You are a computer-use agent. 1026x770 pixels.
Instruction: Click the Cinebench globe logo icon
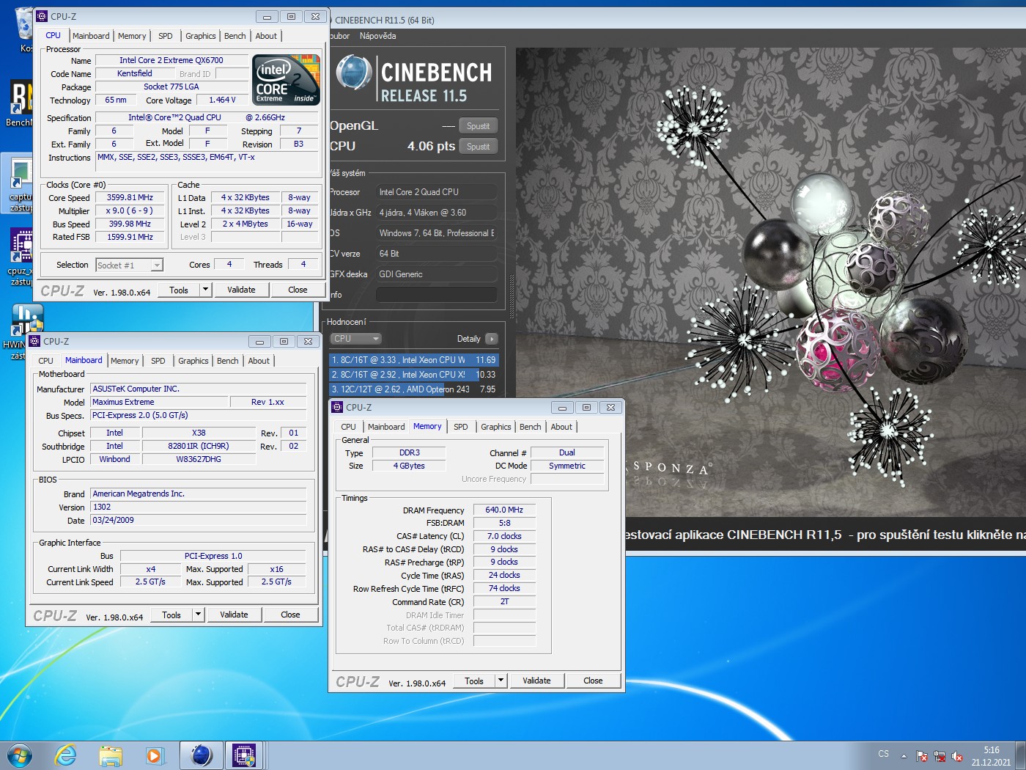pyautogui.click(x=355, y=73)
